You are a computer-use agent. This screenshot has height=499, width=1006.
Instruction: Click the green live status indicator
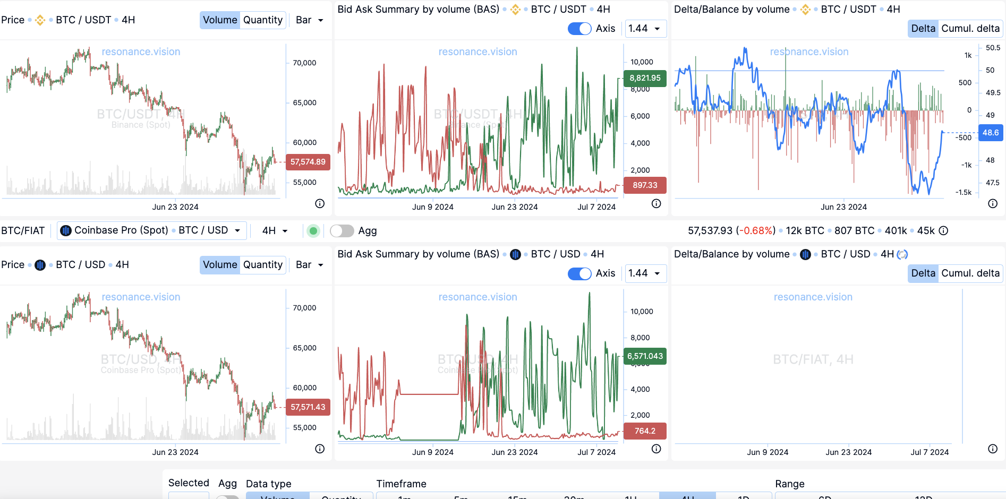[313, 231]
